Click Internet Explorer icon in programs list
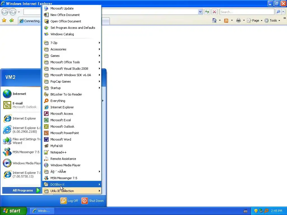Viewport: 287px width, 215px height. click(x=46, y=107)
